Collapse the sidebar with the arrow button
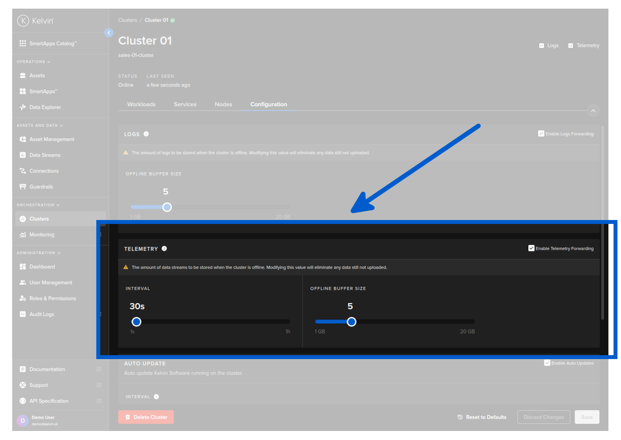Image resolution: width=621 pixels, height=440 pixels. pyautogui.click(x=109, y=33)
